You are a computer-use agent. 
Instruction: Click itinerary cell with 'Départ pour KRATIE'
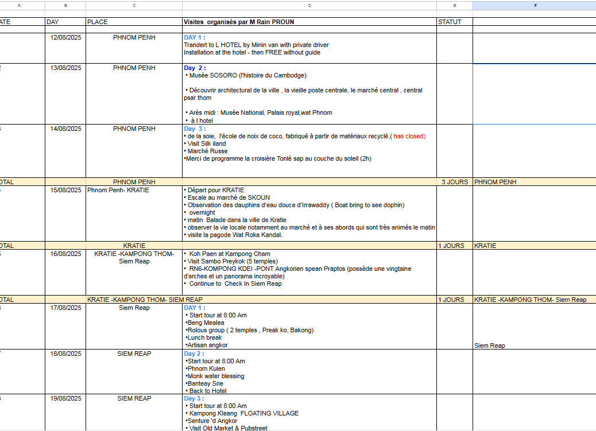pos(309,213)
